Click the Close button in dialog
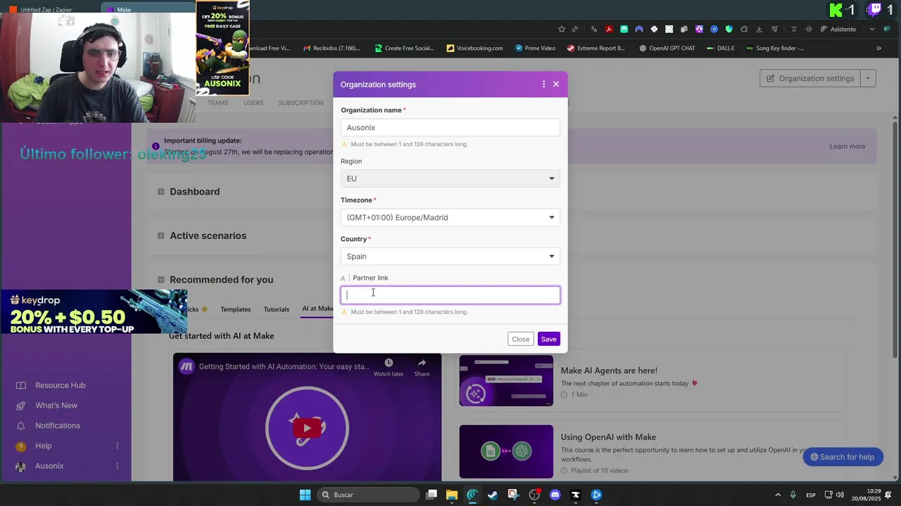Screen dimensions: 901x506 click(520, 339)
